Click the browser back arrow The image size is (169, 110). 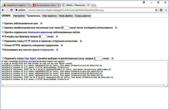coord(3,10)
